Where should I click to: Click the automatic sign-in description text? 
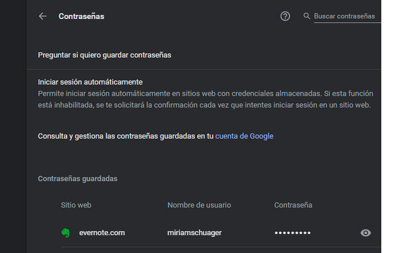205,99
